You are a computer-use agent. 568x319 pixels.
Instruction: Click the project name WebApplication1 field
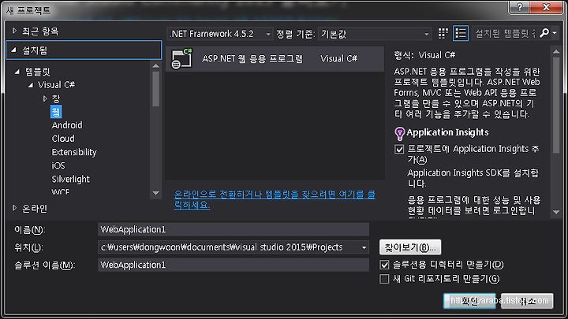pyautogui.click(x=234, y=229)
